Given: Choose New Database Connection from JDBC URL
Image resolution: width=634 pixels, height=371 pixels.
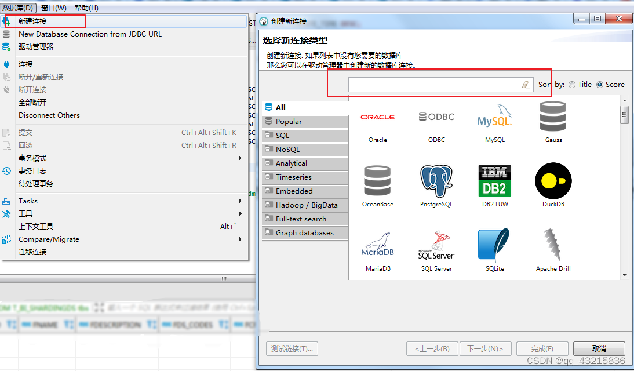Looking at the screenshot, I should pos(123,34).
